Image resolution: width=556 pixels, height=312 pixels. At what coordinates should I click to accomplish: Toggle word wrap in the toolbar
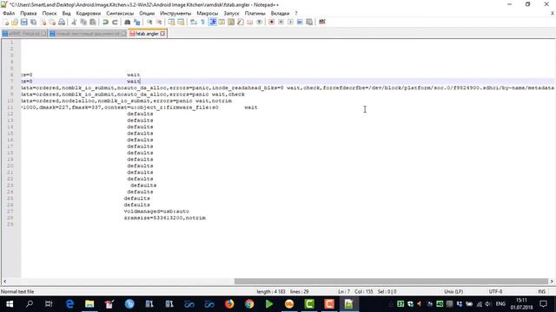193,22
